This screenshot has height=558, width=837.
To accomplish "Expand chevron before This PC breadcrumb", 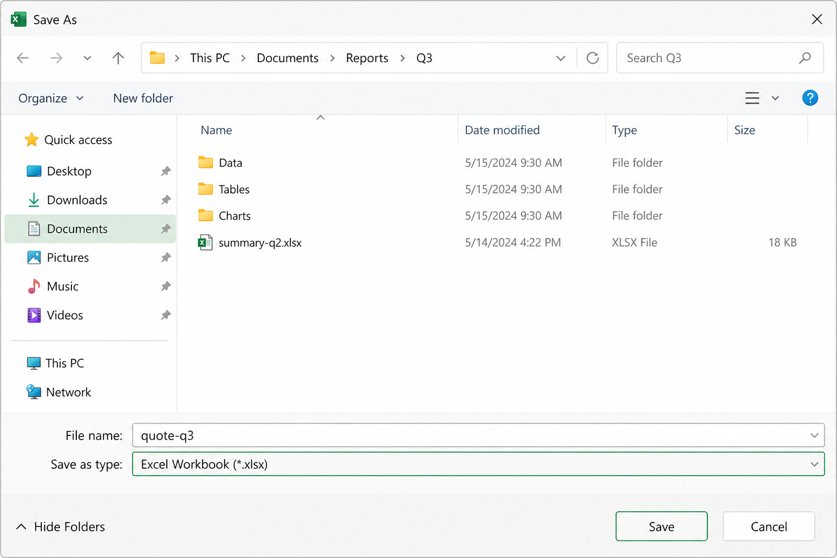I will coord(177,58).
